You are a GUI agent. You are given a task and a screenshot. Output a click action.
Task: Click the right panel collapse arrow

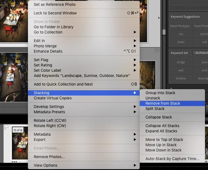click(159, 18)
